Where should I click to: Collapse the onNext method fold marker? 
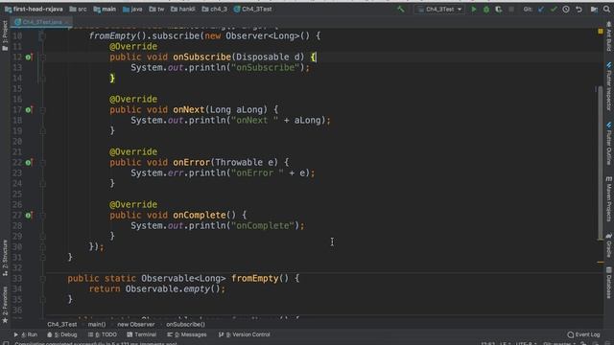coord(42,110)
